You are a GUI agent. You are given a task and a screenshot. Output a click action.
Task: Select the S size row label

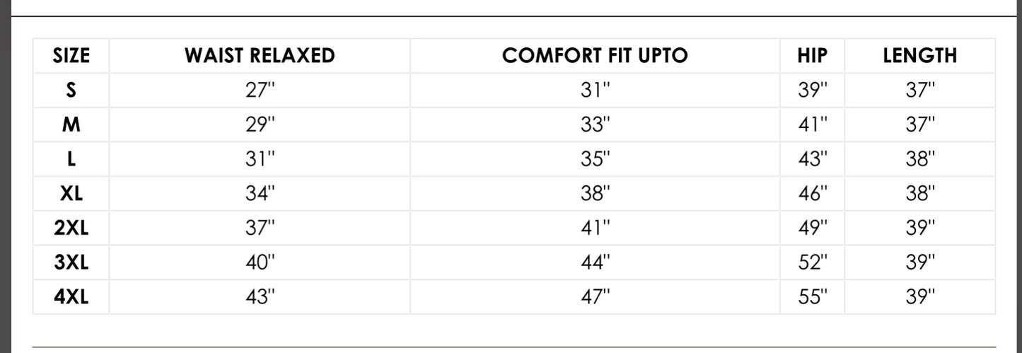pos(71,91)
